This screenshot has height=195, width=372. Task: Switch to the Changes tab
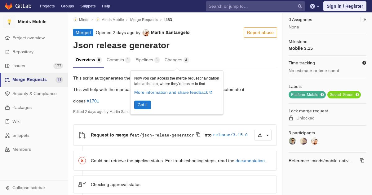point(177,60)
